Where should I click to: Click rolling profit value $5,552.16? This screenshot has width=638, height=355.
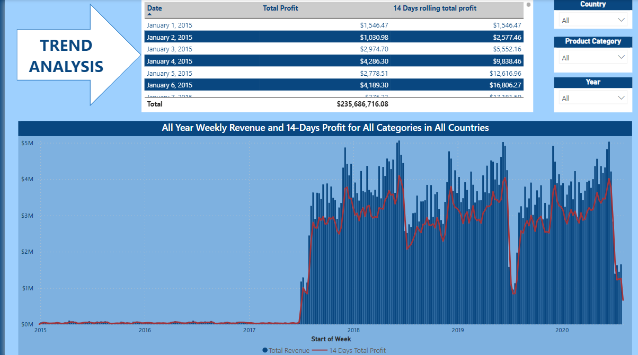click(x=507, y=49)
